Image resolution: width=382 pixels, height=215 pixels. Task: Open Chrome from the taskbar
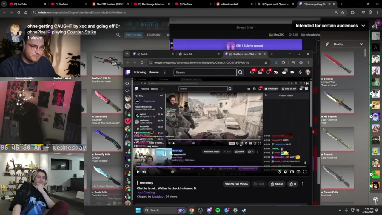coord(191,210)
